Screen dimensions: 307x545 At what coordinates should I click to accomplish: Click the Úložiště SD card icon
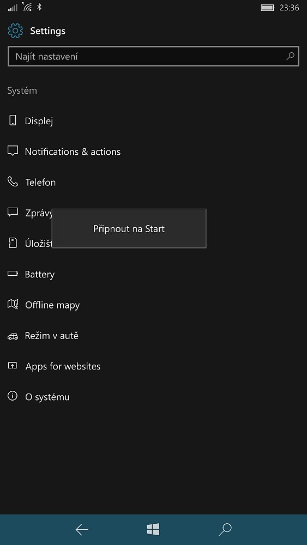(13, 243)
